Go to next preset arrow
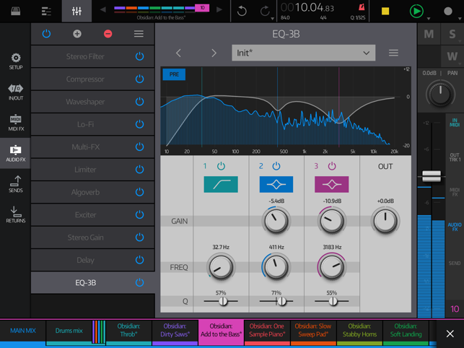464x348 pixels. [214, 53]
